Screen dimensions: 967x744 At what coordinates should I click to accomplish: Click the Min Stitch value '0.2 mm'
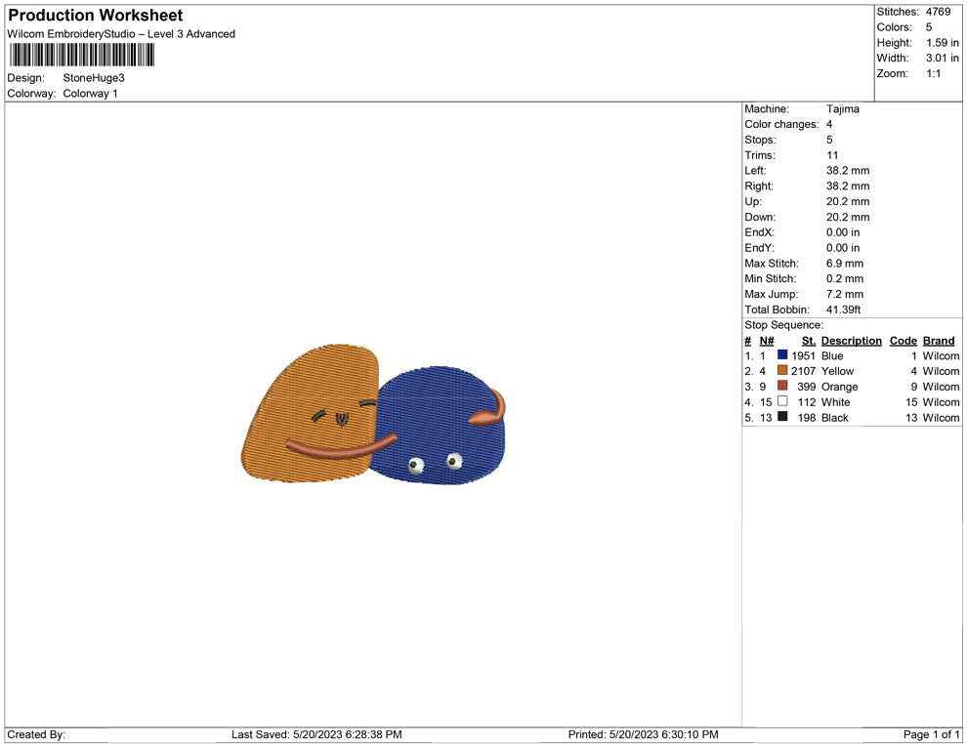[x=845, y=278]
